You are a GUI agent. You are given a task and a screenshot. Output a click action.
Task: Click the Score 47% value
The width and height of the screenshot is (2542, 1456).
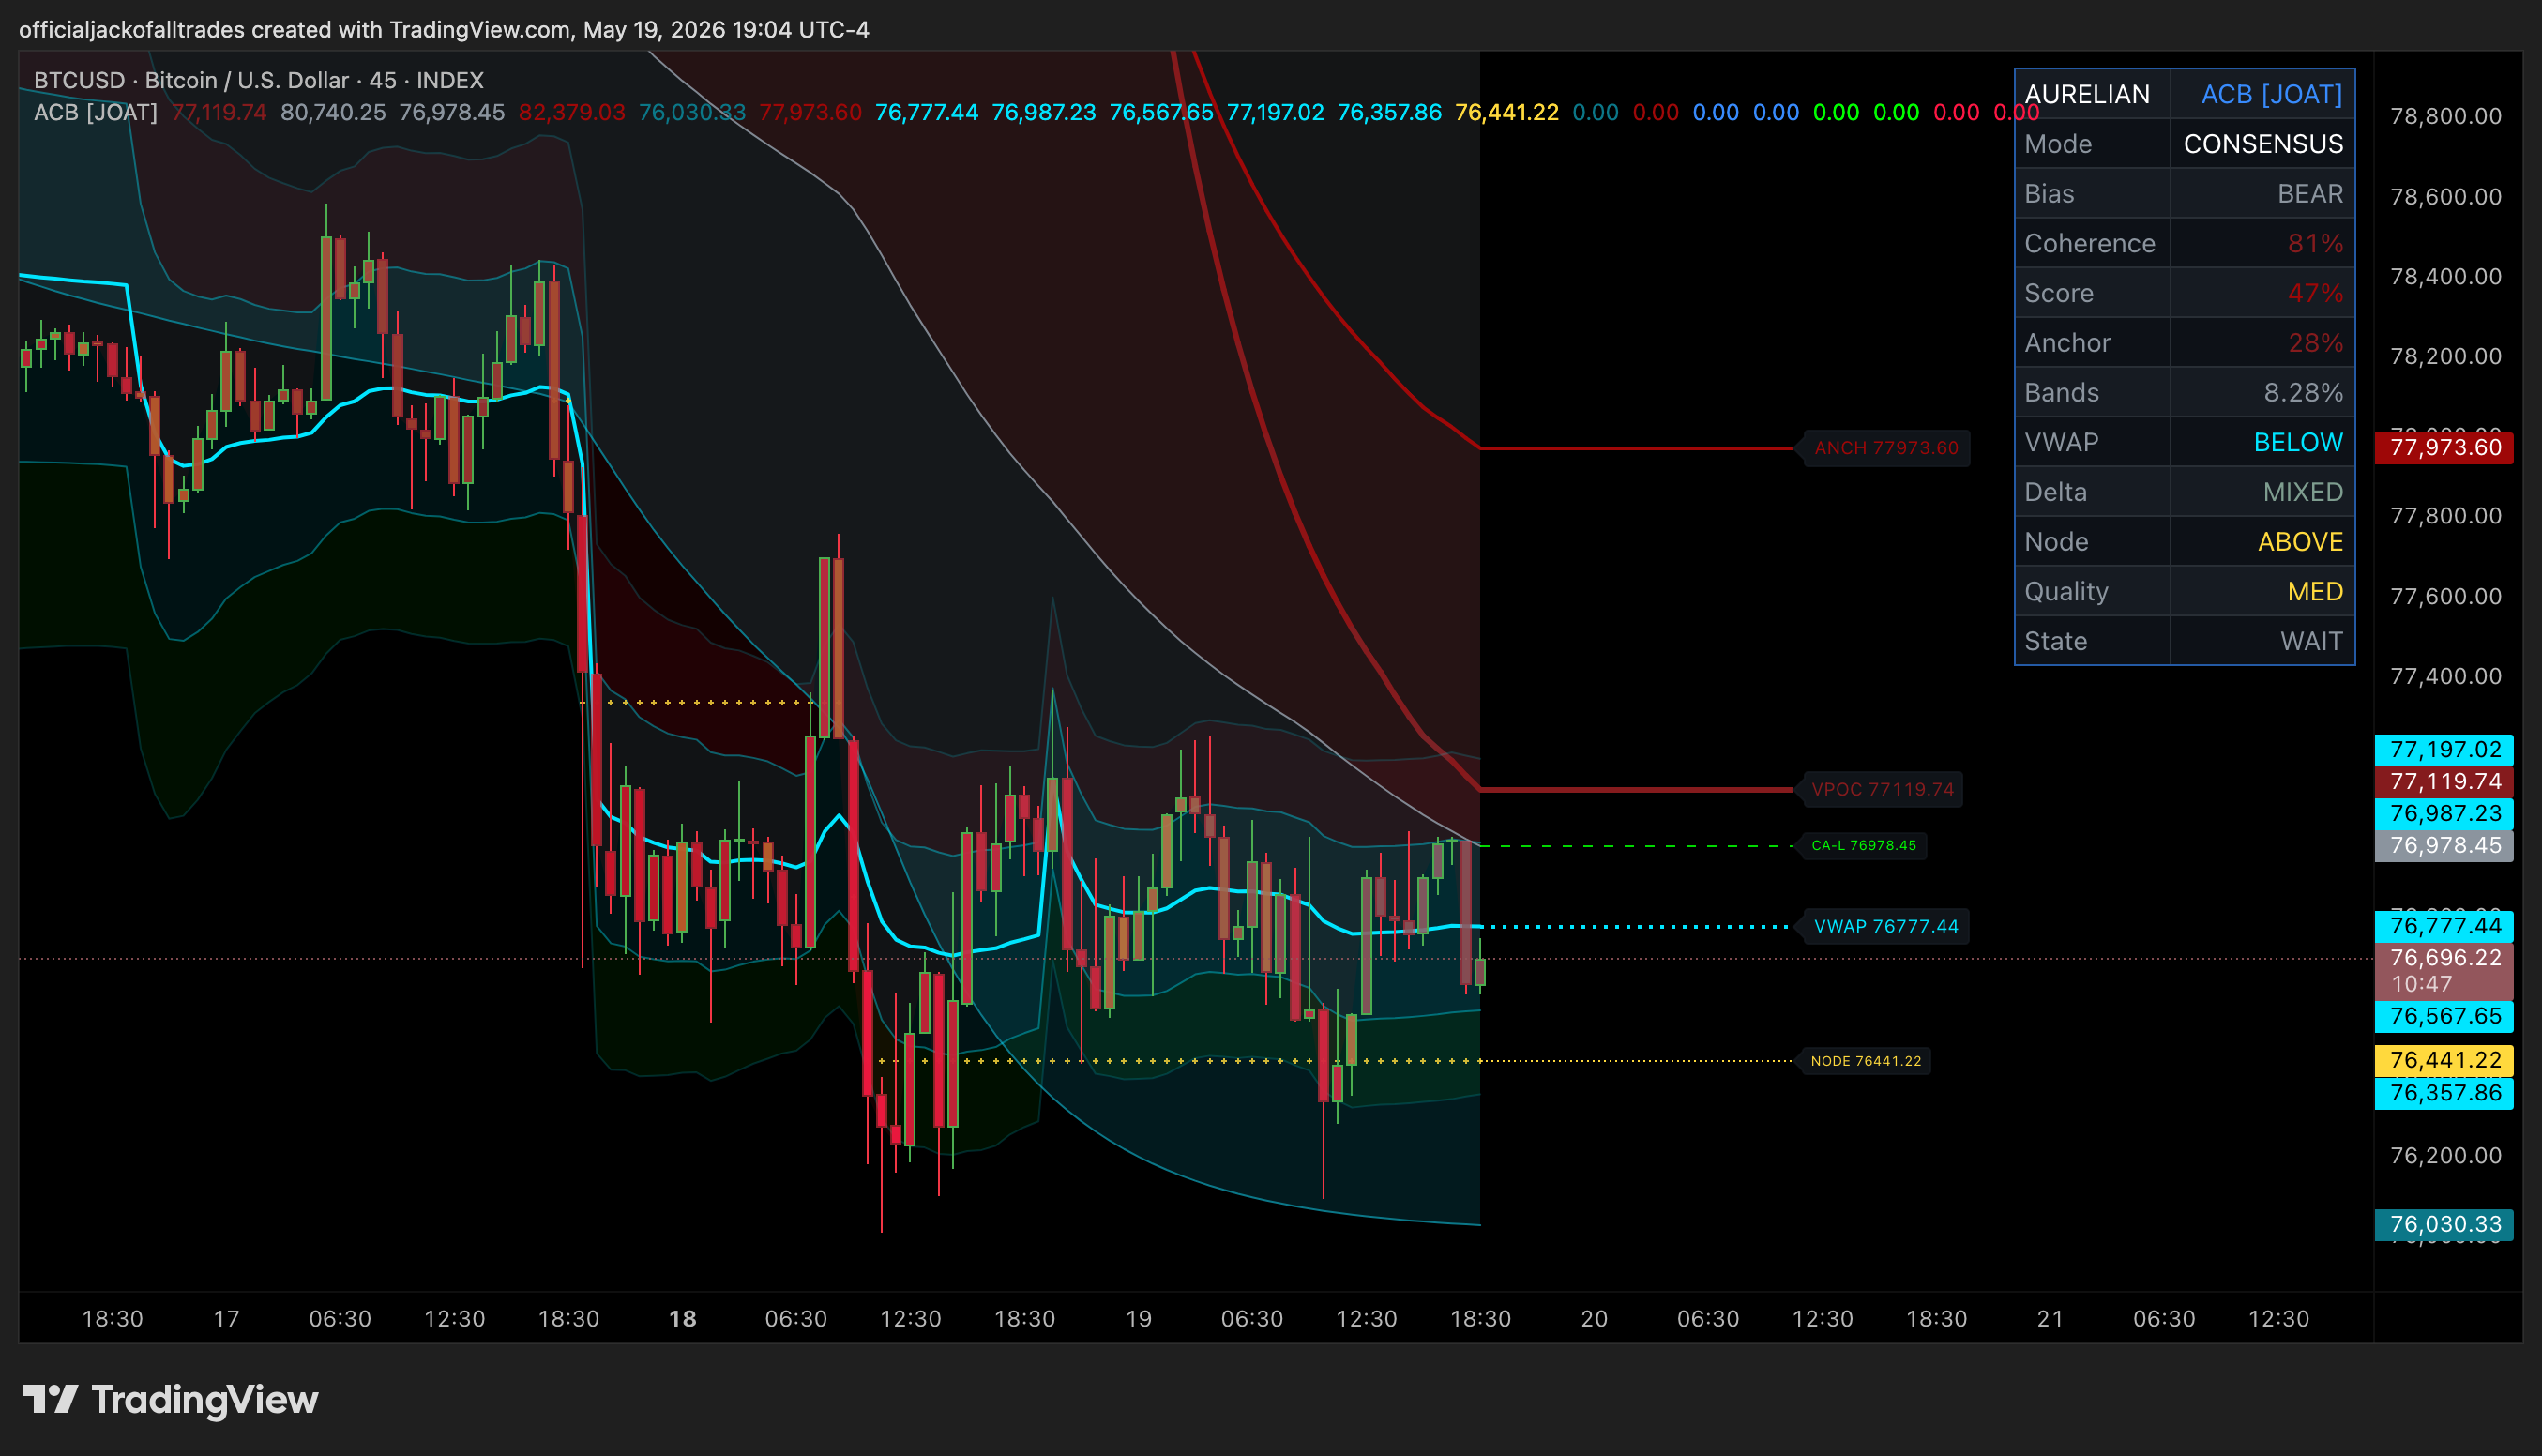2263,293
